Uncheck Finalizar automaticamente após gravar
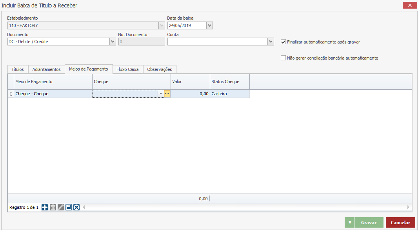418x230 pixels. coord(284,42)
